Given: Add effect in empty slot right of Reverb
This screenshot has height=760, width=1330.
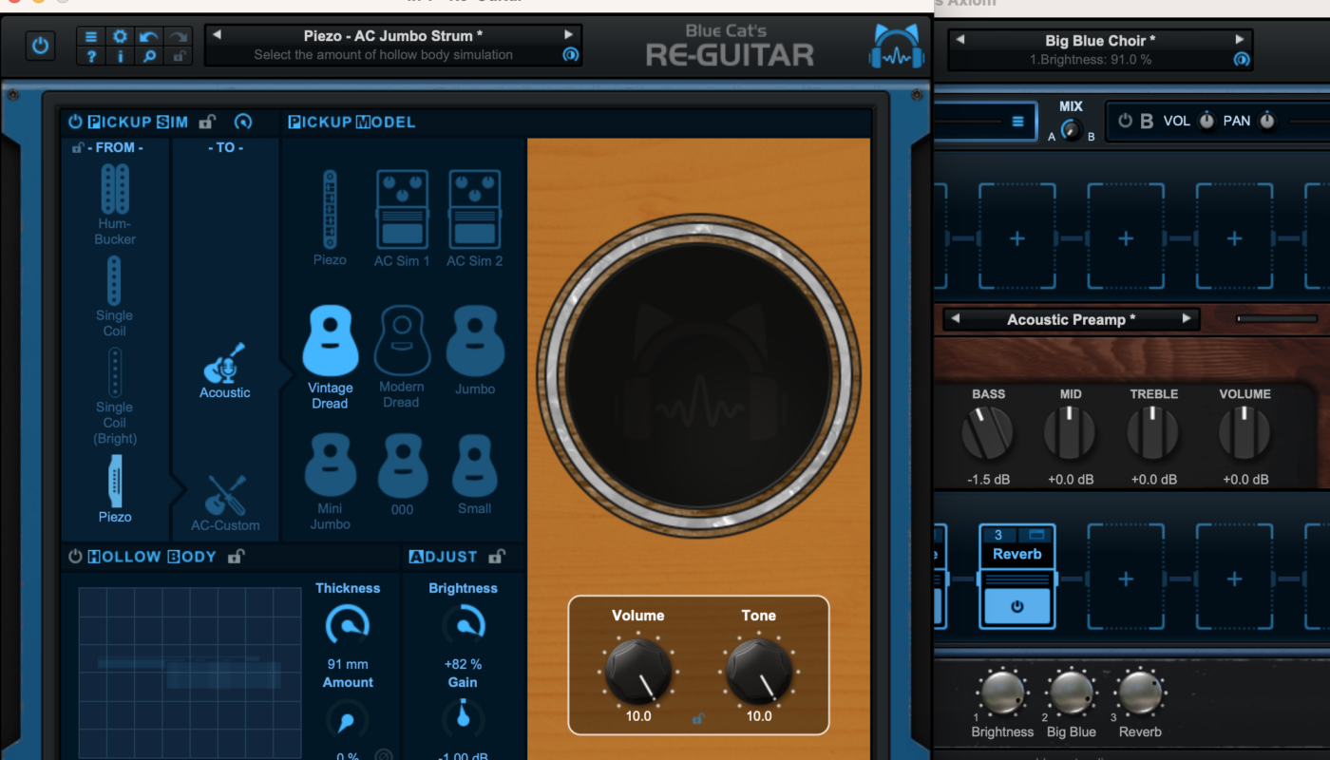Looking at the screenshot, I should 1126,577.
